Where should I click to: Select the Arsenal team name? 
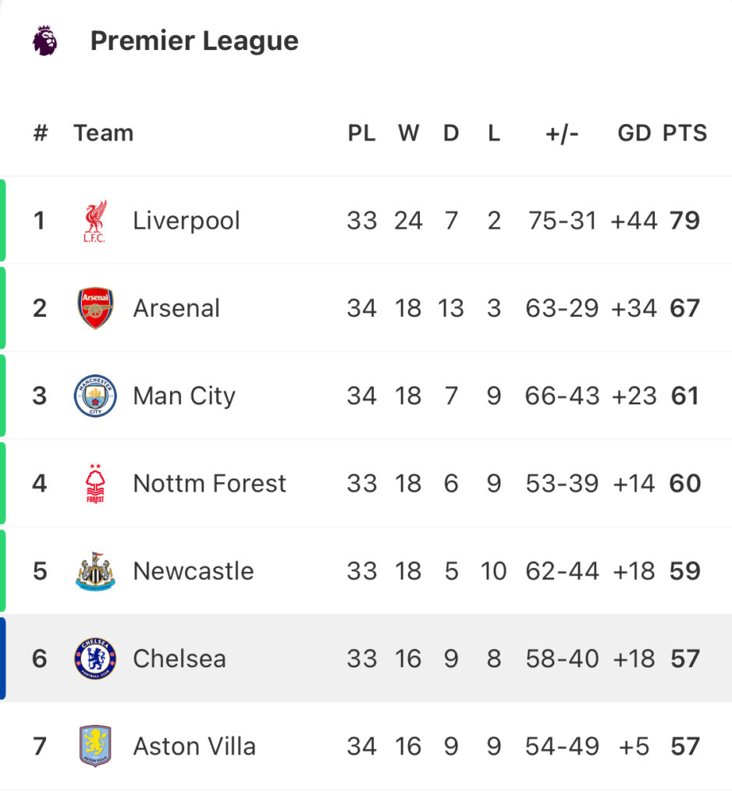coord(176,308)
